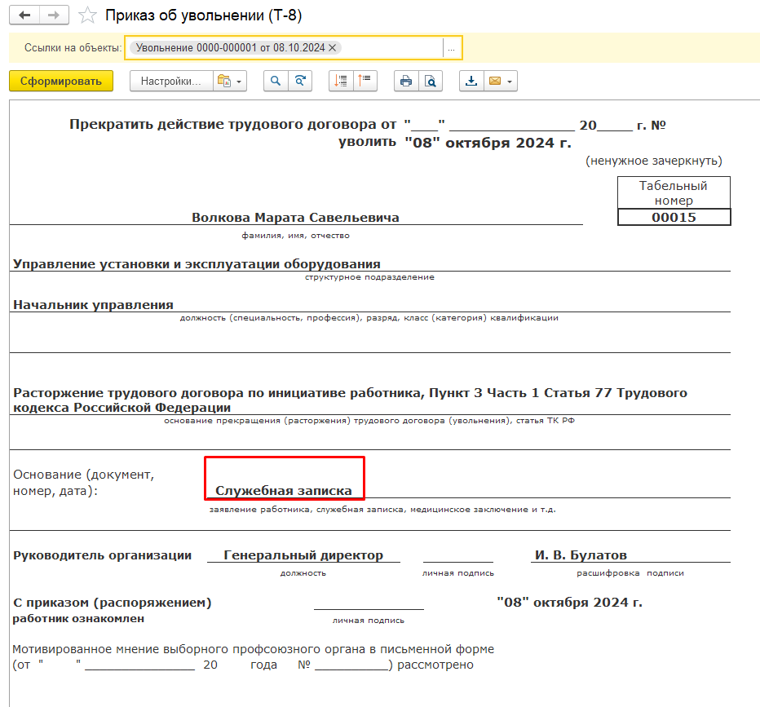The image size is (760, 707).
Task: Add report to favorites with the star
Action: [87, 15]
